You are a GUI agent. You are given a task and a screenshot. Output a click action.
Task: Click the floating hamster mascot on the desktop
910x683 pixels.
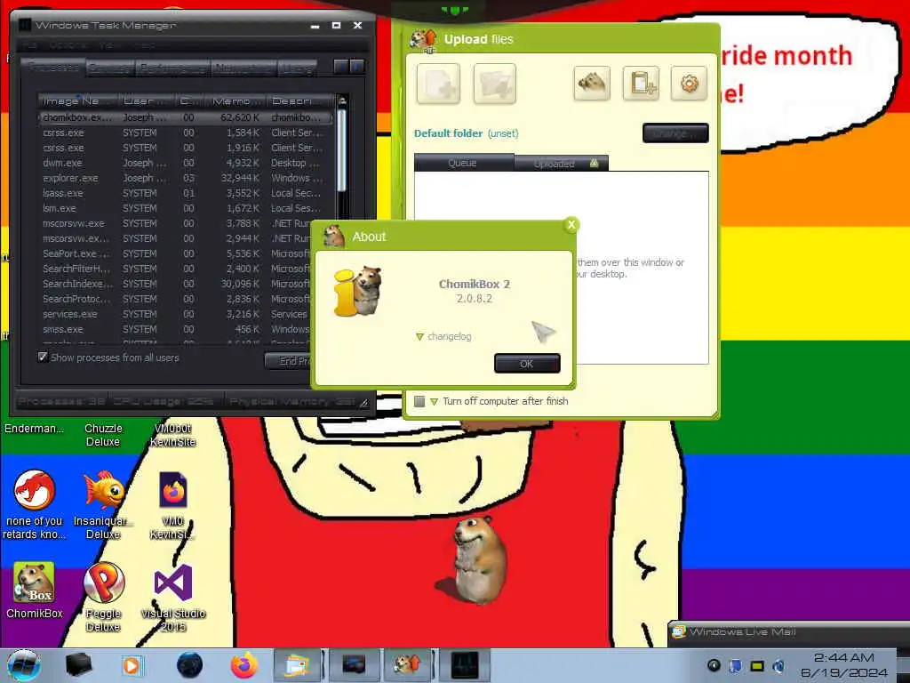click(480, 560)
